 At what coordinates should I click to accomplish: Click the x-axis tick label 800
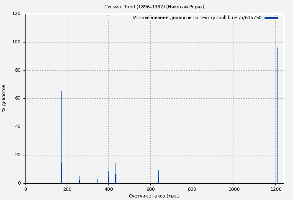[x=192, y=189]
